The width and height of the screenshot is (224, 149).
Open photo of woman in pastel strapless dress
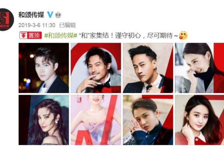(96, 120)
